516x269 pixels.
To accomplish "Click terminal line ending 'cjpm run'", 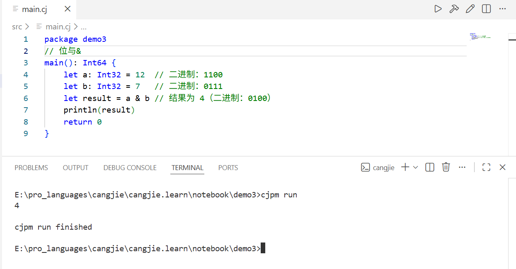I will pyautogui.click(x=156, y=195).
